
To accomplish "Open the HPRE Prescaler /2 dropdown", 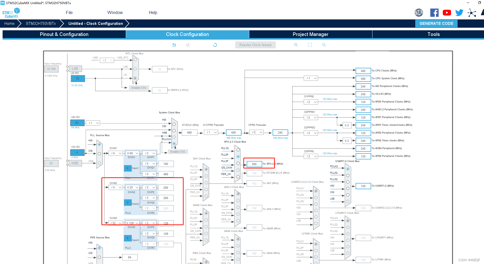I will 257,132.
